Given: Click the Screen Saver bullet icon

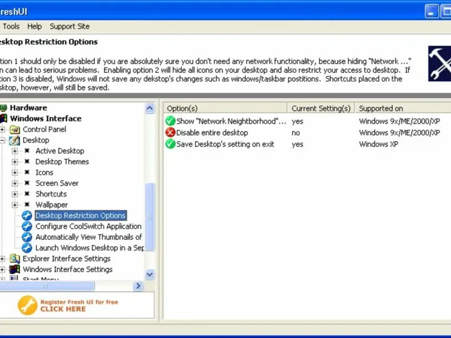Looking at the screenshot, I should [x=27, y=183].
